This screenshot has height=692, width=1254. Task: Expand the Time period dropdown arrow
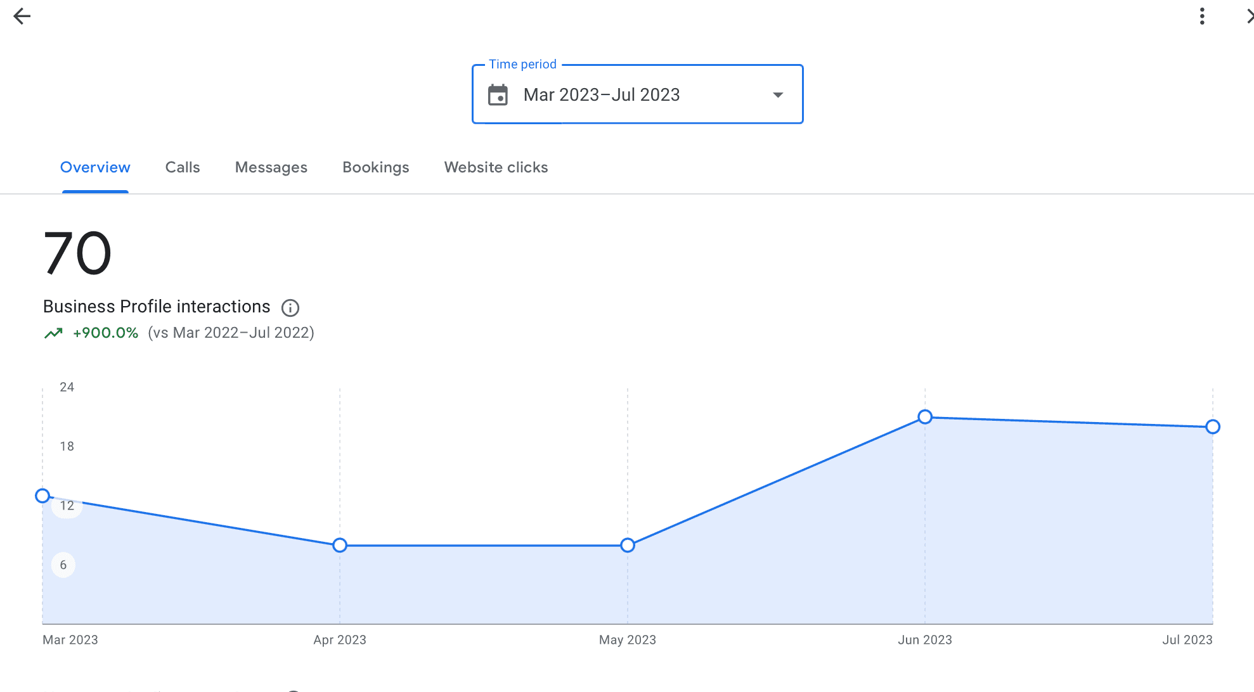pyautogui.click(x=778, y=95)
